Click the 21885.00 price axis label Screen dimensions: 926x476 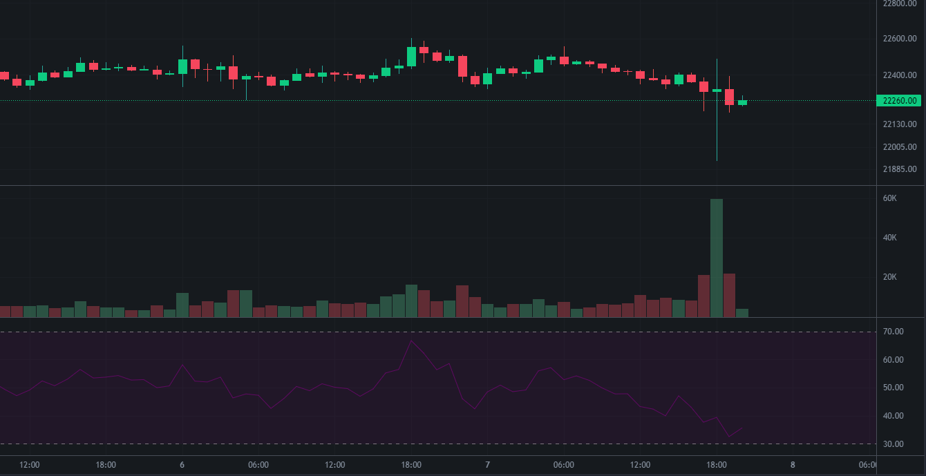[x=900, y=169]
